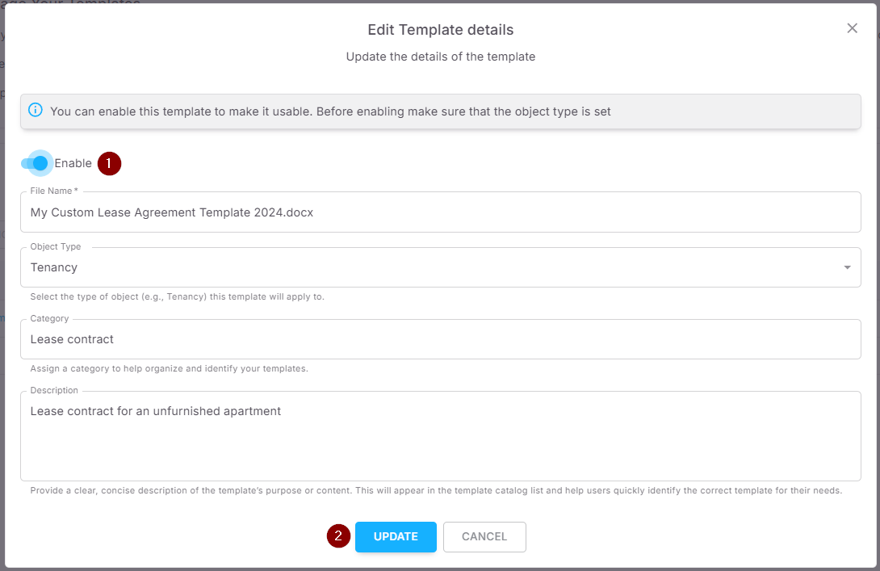Image resolution: width=880 pixels, height=571 pixels.
Task: Click the Enable label text
Action: (x=73, y=163)
